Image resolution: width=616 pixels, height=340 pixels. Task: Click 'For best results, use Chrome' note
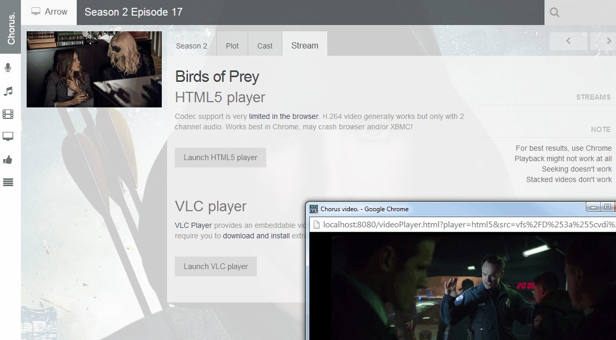coord(564,148)
